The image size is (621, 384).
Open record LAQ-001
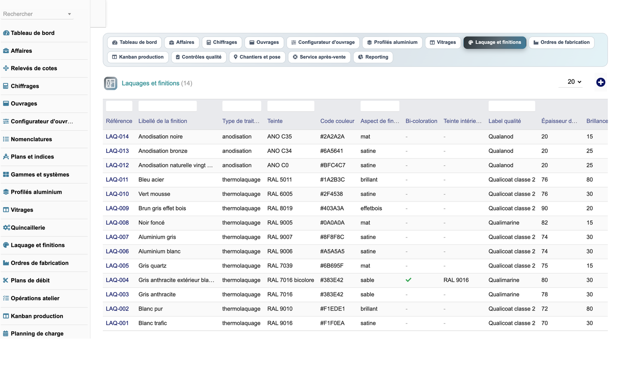pos(117,323)
